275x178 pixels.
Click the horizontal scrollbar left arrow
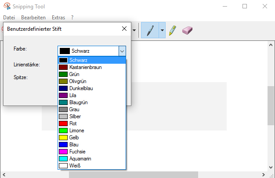click(4, 174)
